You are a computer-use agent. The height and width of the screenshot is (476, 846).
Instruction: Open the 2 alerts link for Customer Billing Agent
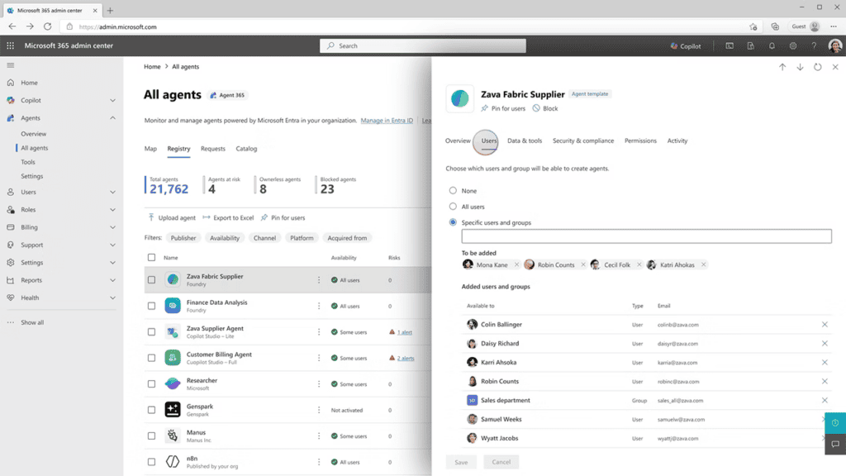pyautogui.click(x=405, y=359)
